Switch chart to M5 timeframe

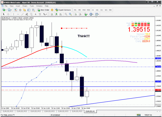pyautogui.click(x=80, y=10)
